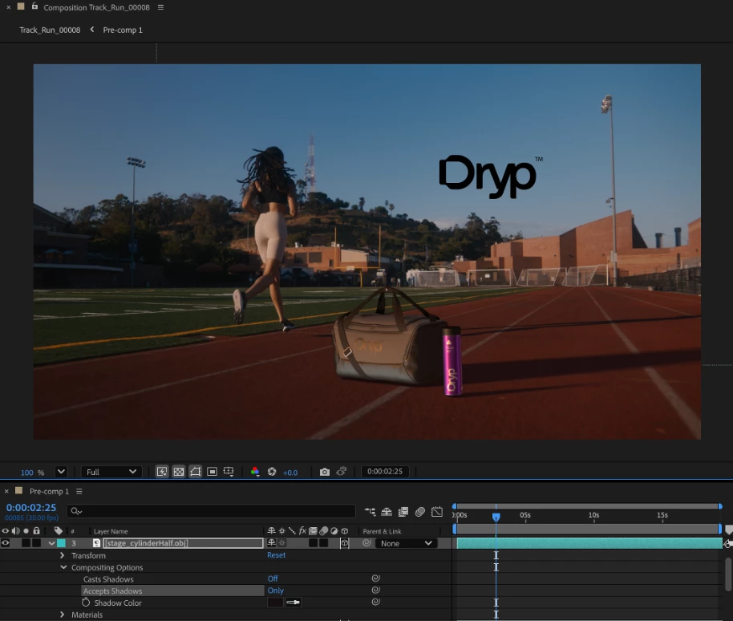Switch to the Pre-comp 1 timeline tab
Image resolution: width=733 pixels, height=621 pixels.
pos(49,491)
